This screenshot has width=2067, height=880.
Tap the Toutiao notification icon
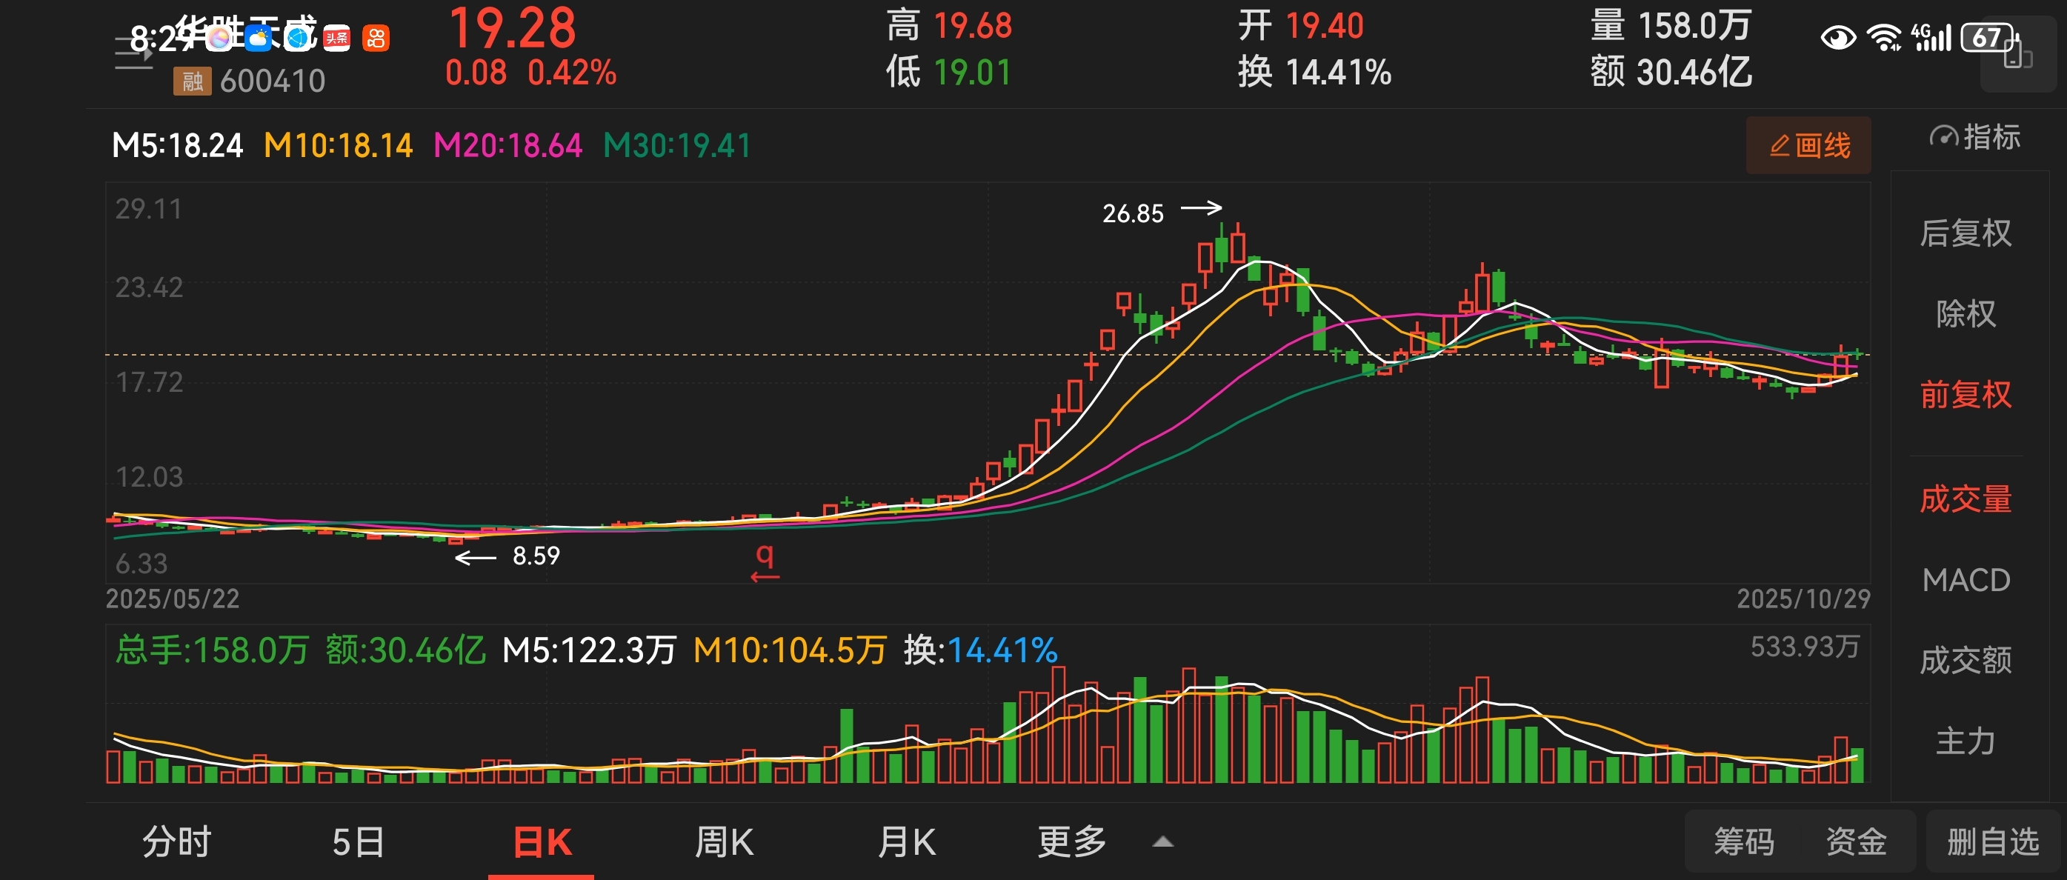point(337,38)
